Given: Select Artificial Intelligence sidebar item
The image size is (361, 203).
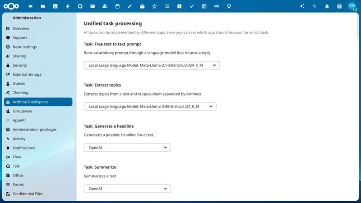Looking at the screenshot, I should point(38,102).
